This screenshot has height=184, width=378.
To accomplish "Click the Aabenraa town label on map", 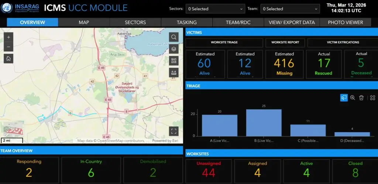I will [124, 34].
